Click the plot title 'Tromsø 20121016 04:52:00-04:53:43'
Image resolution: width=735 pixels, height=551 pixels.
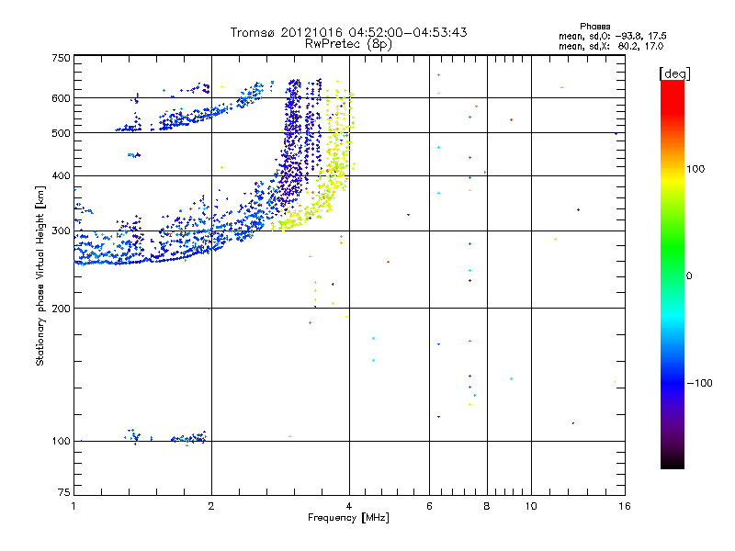[x=348, y=32]
